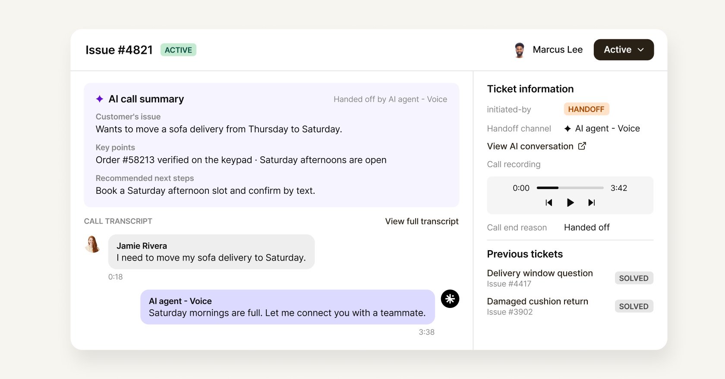Skip to previous track in call recording

[x=549, y=202]
